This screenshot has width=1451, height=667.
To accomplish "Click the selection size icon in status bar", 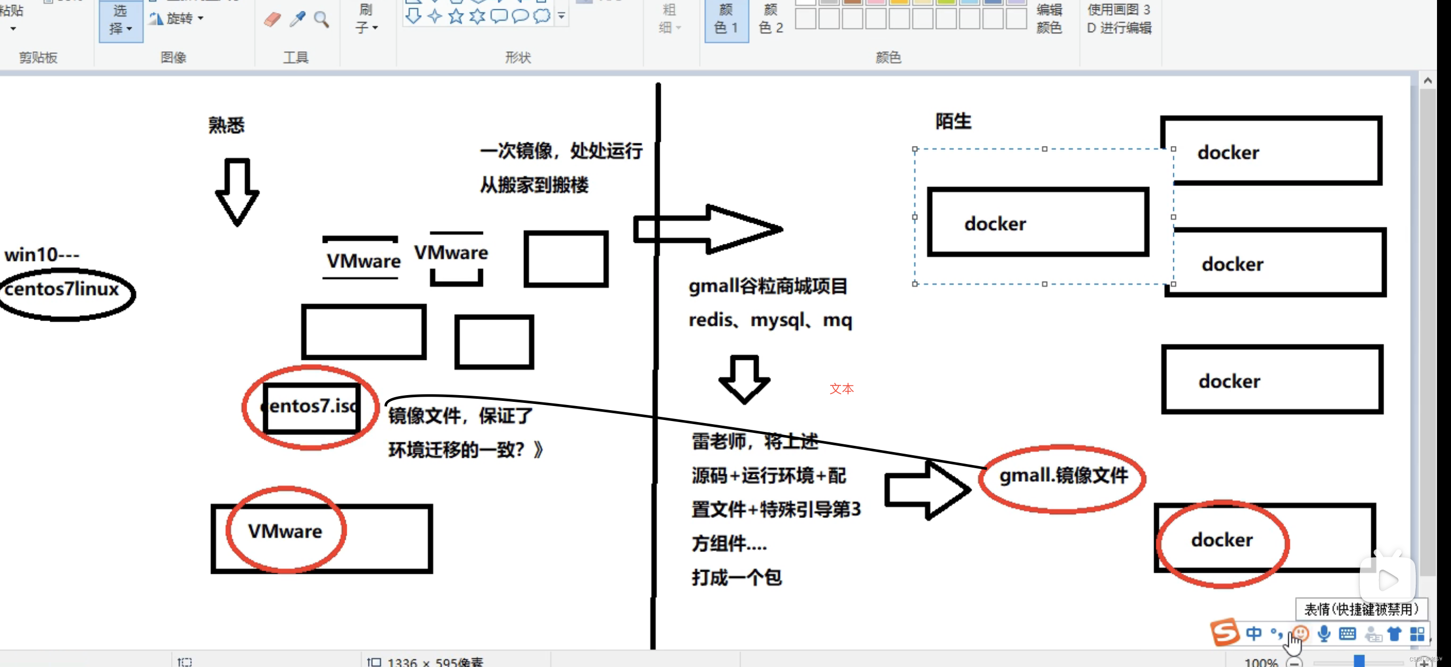I will point(185,662).
